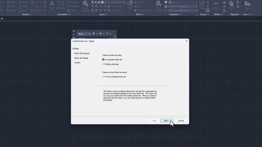262x147 pixels.
Task: Select the Copy tool in Modify panel
Action: tap(11, 6)
